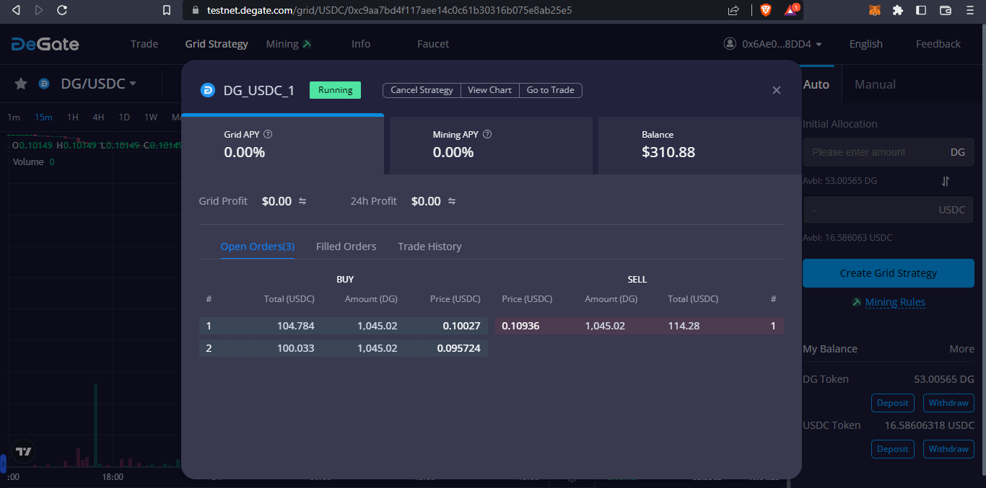Toggle the browser sidebar panel icon
986x488 pixels.
click(x=921, y=10)
